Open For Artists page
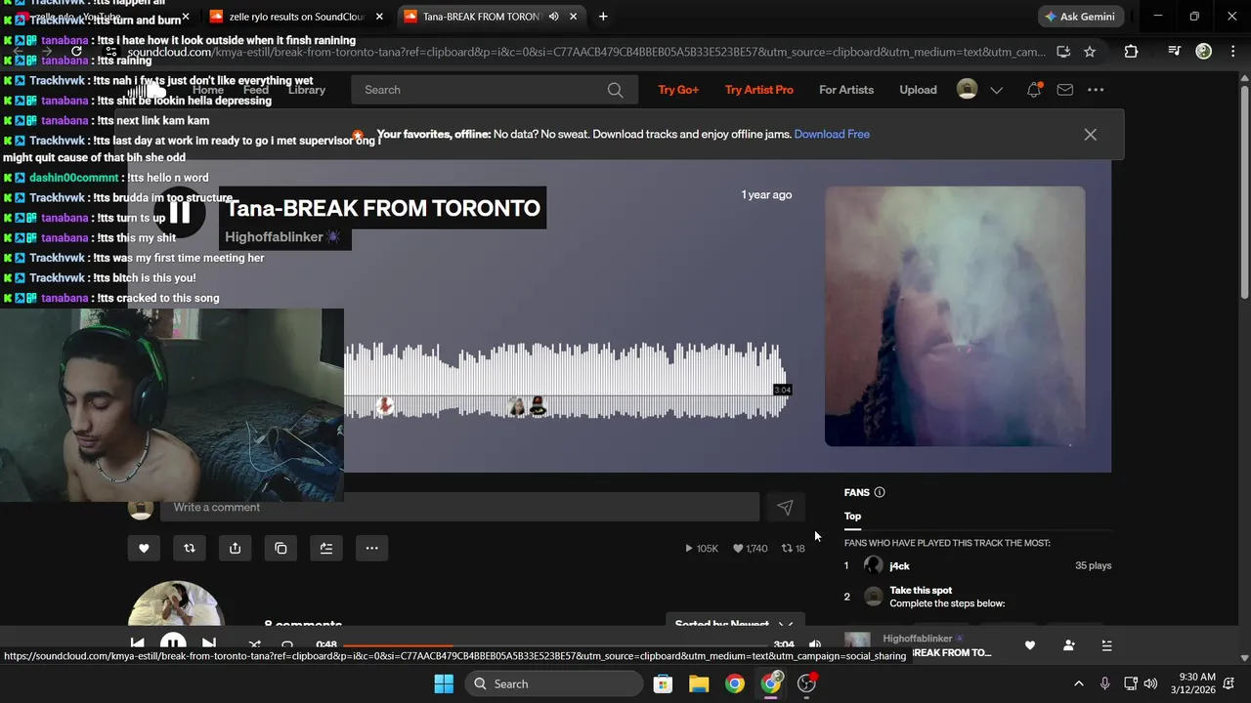The width and height of the screenshot is (1251, 703). pyautogui.click(x=846, y=90)
